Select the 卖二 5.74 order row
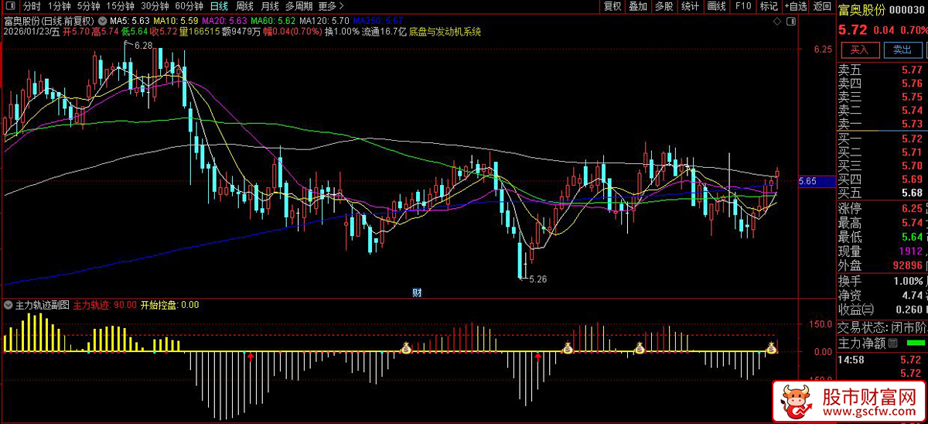The width and height of the screenshot is (928, 424). (x=882, y=111)
